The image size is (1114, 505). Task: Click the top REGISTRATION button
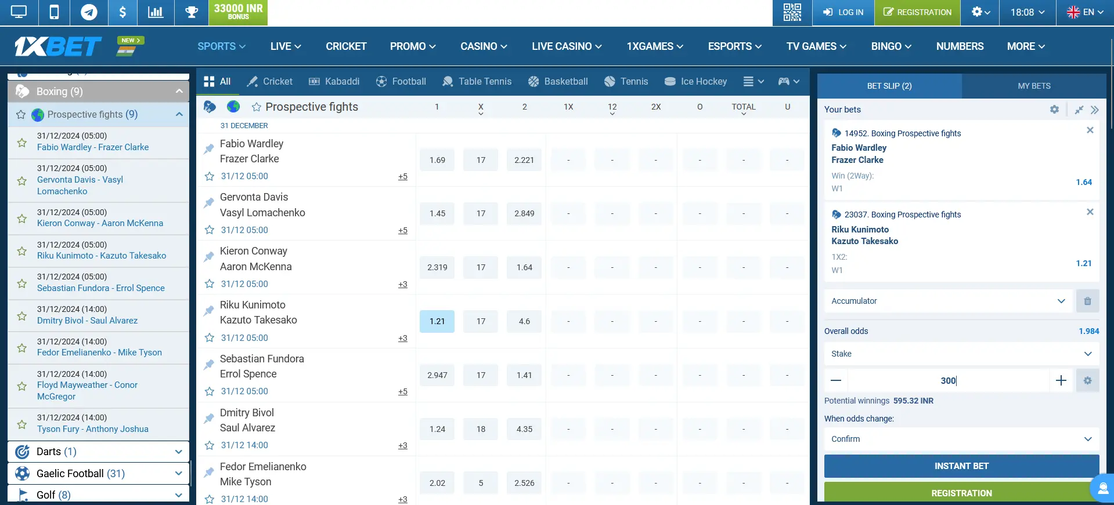917,12
